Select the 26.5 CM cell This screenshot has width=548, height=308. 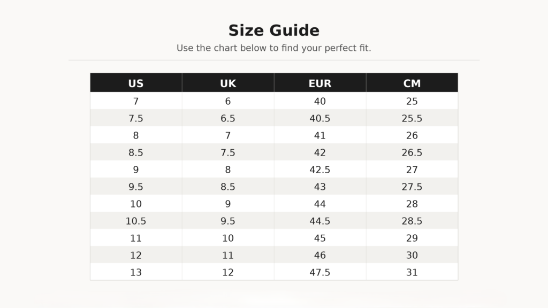point(412,152)
